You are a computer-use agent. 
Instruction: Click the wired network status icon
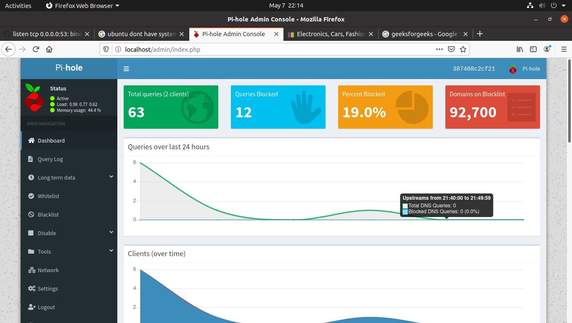(x=530, y=5)
